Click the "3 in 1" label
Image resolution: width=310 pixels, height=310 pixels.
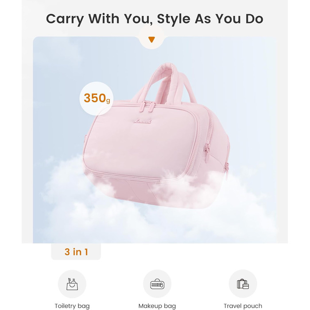[76, 252]
